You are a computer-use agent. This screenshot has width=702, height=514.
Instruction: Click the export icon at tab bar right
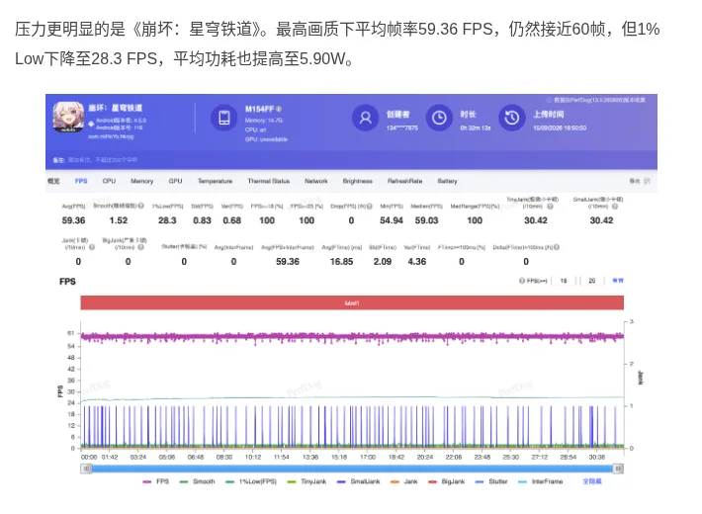point(647,181)
